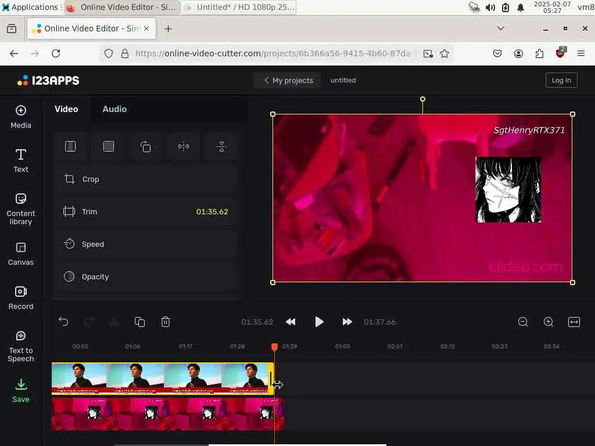Redo the last undone edit
Image resolution: width=595 pixels, height=446 pixels.
pyautogui.click(x=89, y=322)
